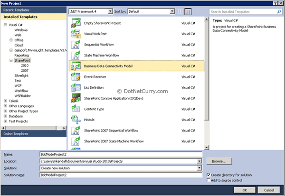The image size is (285, 196).
Task: Toggle Create directory for solution checkbox
Action: pos(209,175)
